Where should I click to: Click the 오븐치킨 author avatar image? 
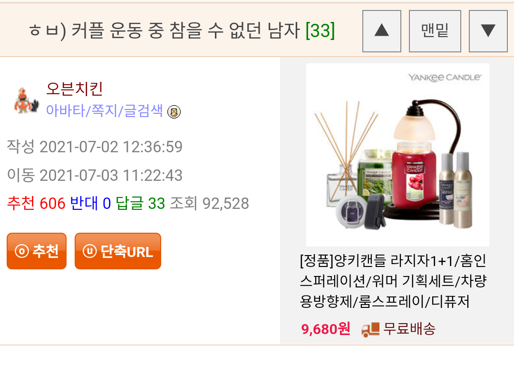tap(26, 101)
